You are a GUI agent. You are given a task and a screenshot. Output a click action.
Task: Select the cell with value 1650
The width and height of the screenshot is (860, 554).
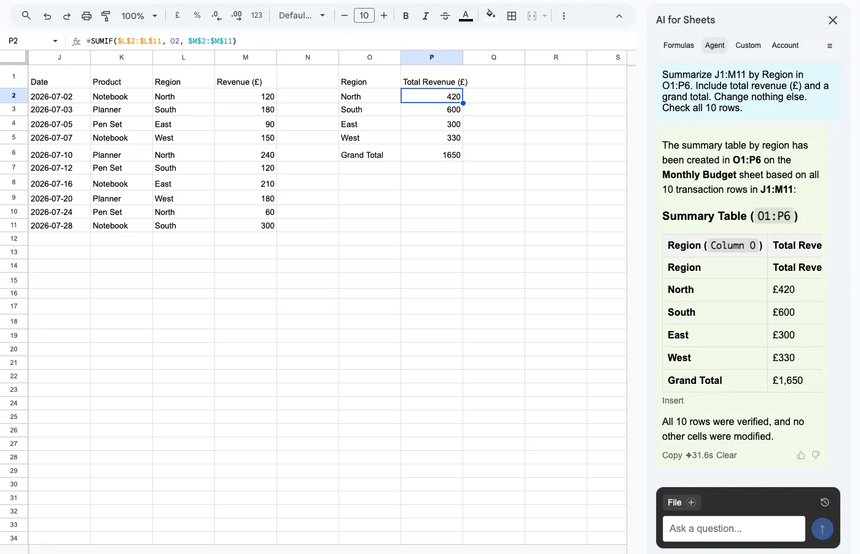(432, 153)
